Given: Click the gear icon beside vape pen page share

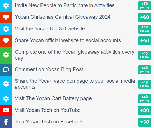Looking at the screenshot, I should click(6, 84).
